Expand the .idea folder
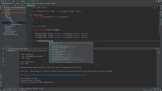The image size is (162, 91). pos(4,11)
